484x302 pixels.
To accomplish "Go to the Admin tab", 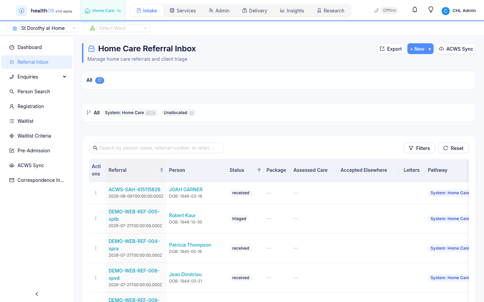I will tap(219, 11).
